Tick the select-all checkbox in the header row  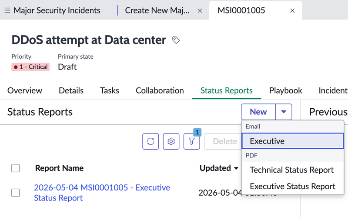point(16,168)
